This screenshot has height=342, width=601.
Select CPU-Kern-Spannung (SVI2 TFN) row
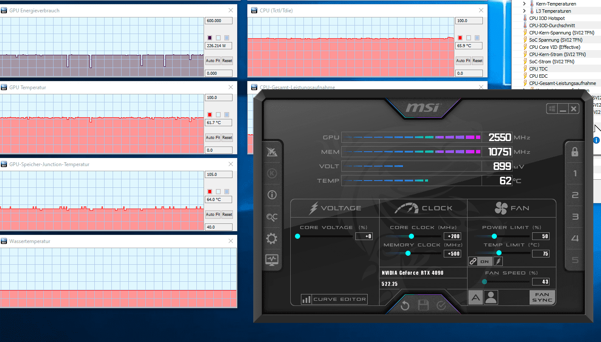[x=562, y=33]
